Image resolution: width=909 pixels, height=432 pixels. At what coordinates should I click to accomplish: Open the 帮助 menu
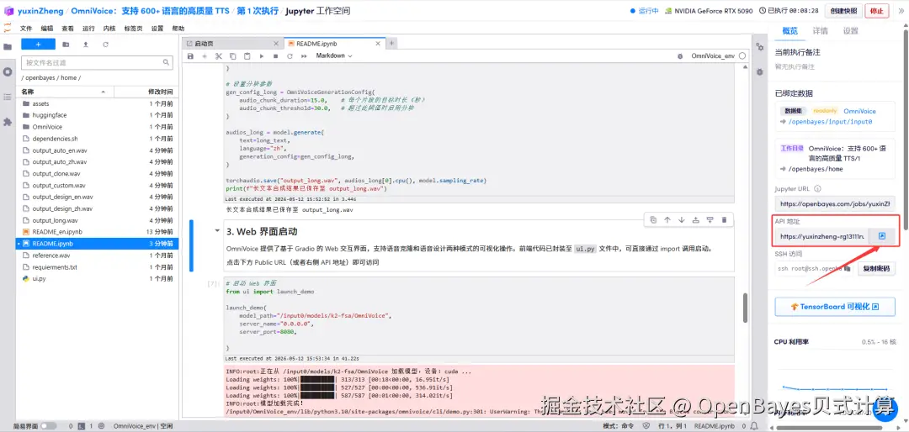point(178,29)
